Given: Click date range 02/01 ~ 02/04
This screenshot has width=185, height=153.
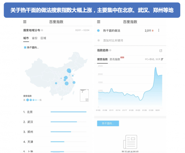Looking at the screenshot, I should [x=82, y=30].
